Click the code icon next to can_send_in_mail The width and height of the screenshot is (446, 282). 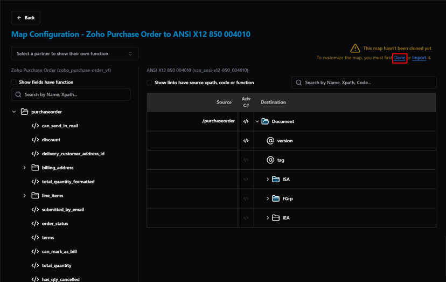coord(35,126)
